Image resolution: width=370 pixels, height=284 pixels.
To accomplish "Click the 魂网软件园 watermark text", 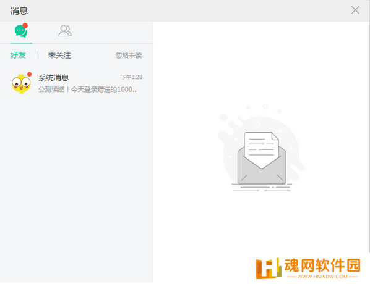I will click(x=322, y=265).
